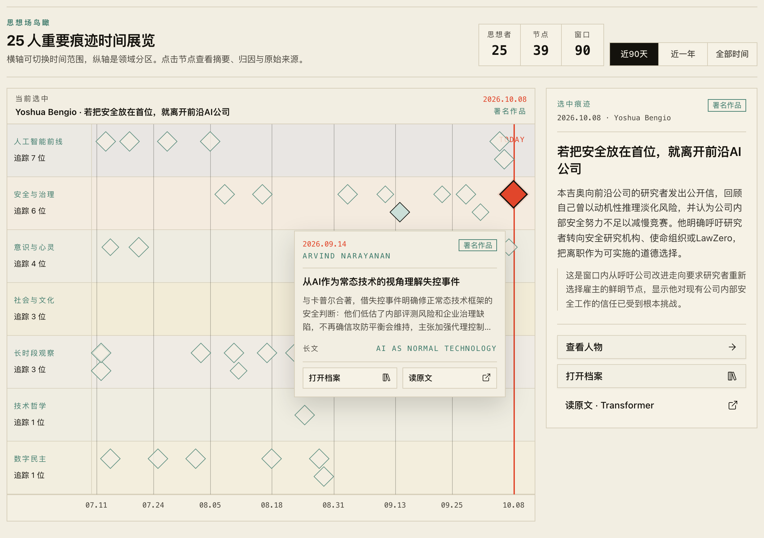Click external link icon in popup 读原文 button
Image resolution: width=764 pixels, height=538 pixels.
tap(486, 378)
